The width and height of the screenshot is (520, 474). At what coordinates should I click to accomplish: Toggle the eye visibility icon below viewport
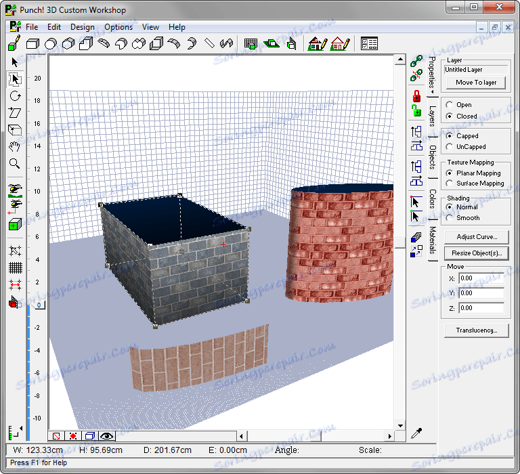tap(107, 436)
